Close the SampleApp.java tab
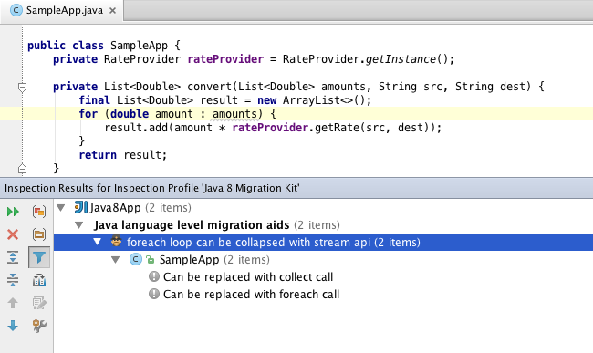This screenshot has height=353, width=593. point(113,11)
